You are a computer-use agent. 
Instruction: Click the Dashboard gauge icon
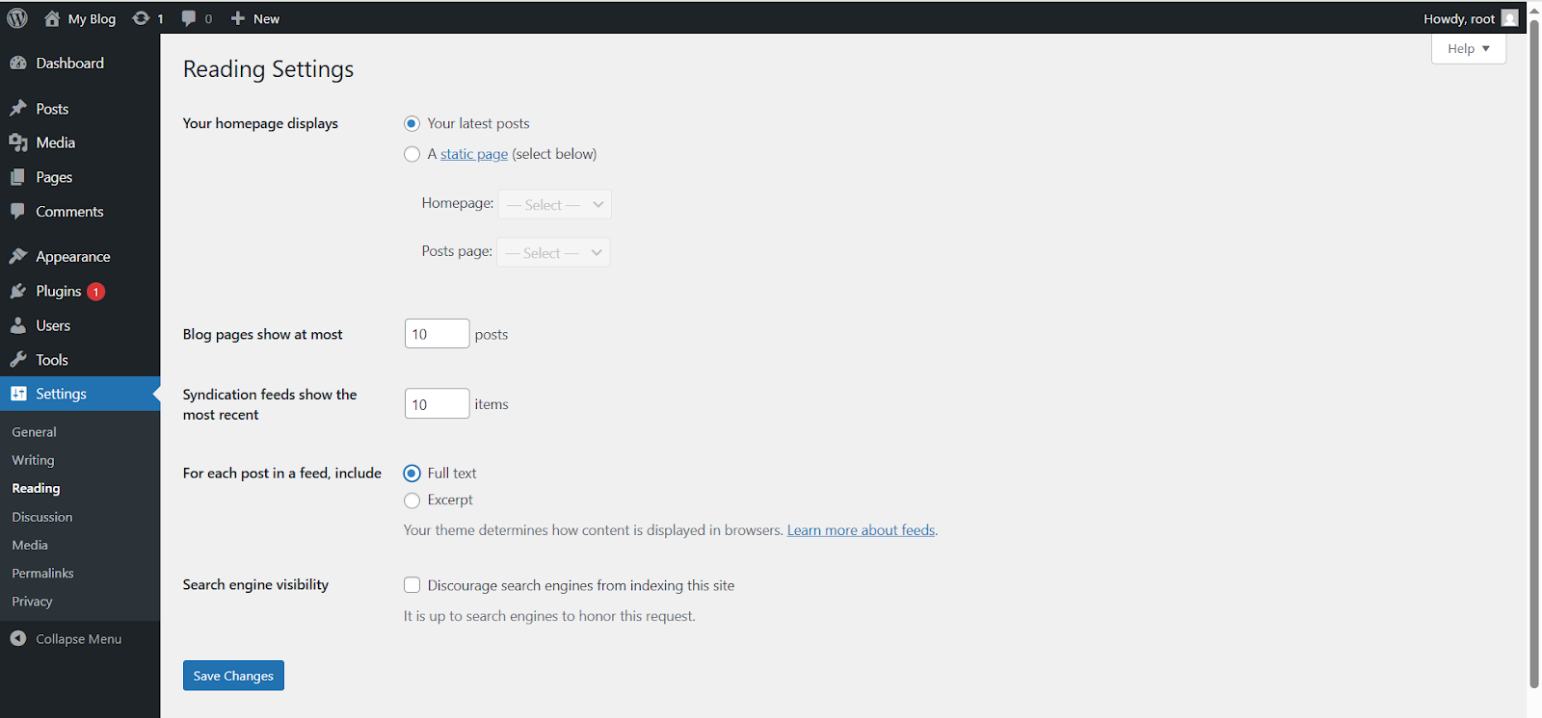(x=18, y=63)
